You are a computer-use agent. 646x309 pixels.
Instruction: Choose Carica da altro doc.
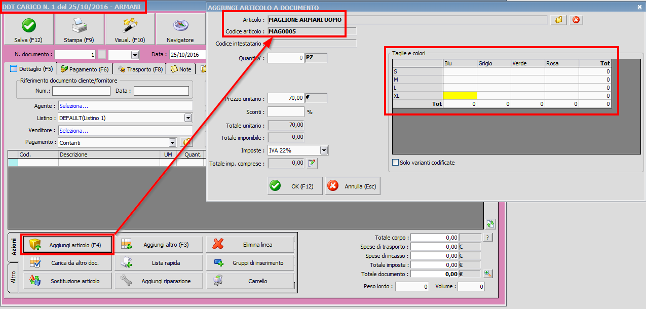pyautogui.click(x=67, y=263)
